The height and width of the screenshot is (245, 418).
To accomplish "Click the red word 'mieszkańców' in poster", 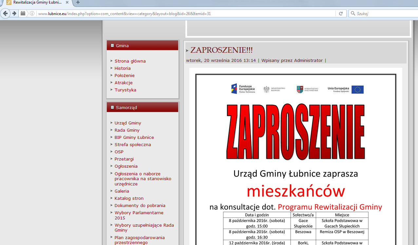I will point(296,191).
